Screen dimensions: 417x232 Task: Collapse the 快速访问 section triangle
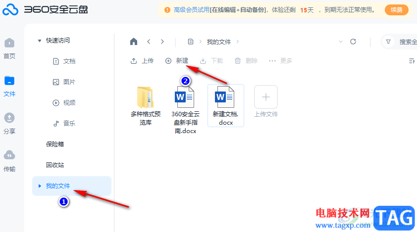(40, 41)
